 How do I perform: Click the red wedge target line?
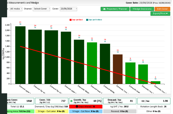click(x=88, y=65)
